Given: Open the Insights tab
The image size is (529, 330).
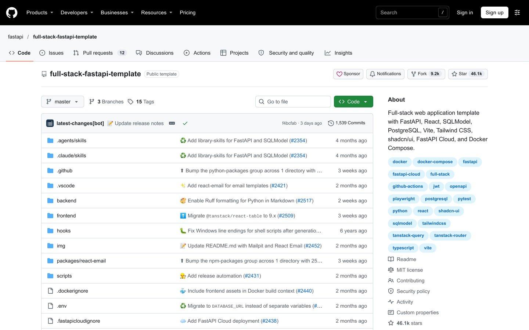Looking at the screenshot, I should pyautogui.click(x=338, y=53).
